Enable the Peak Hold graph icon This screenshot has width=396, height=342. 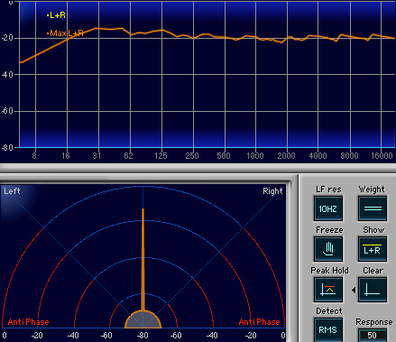click(x=328, y=290)
